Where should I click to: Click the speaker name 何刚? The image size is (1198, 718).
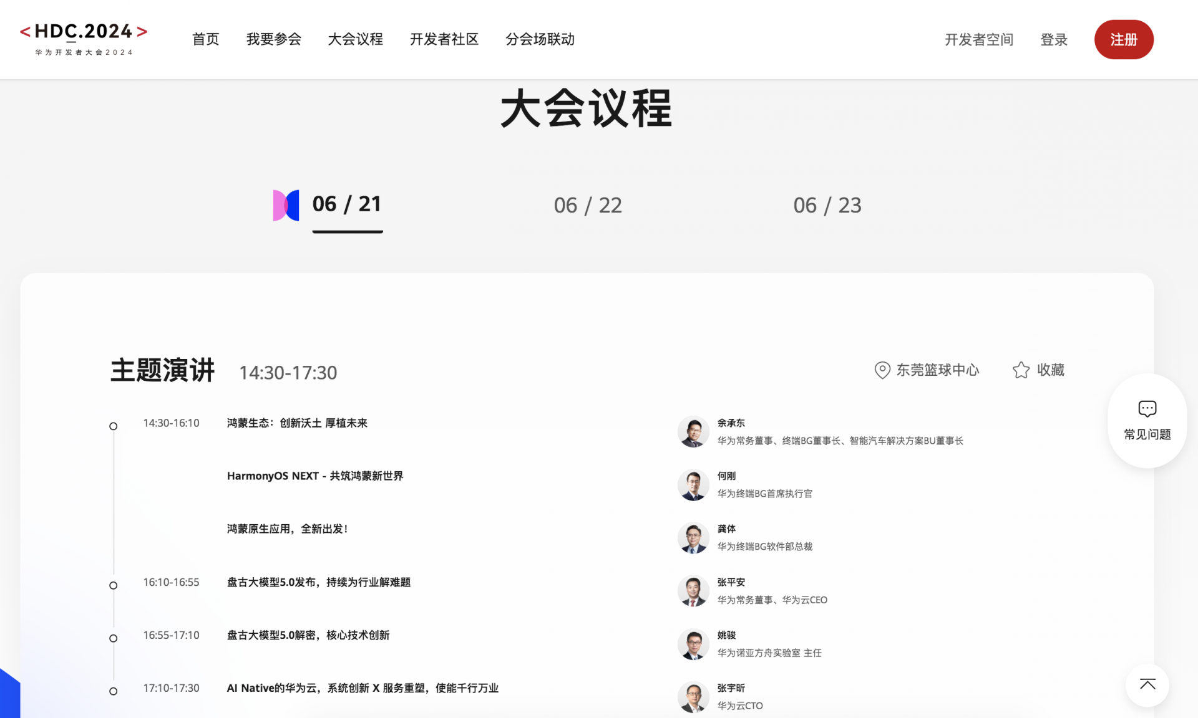(726, 476)
